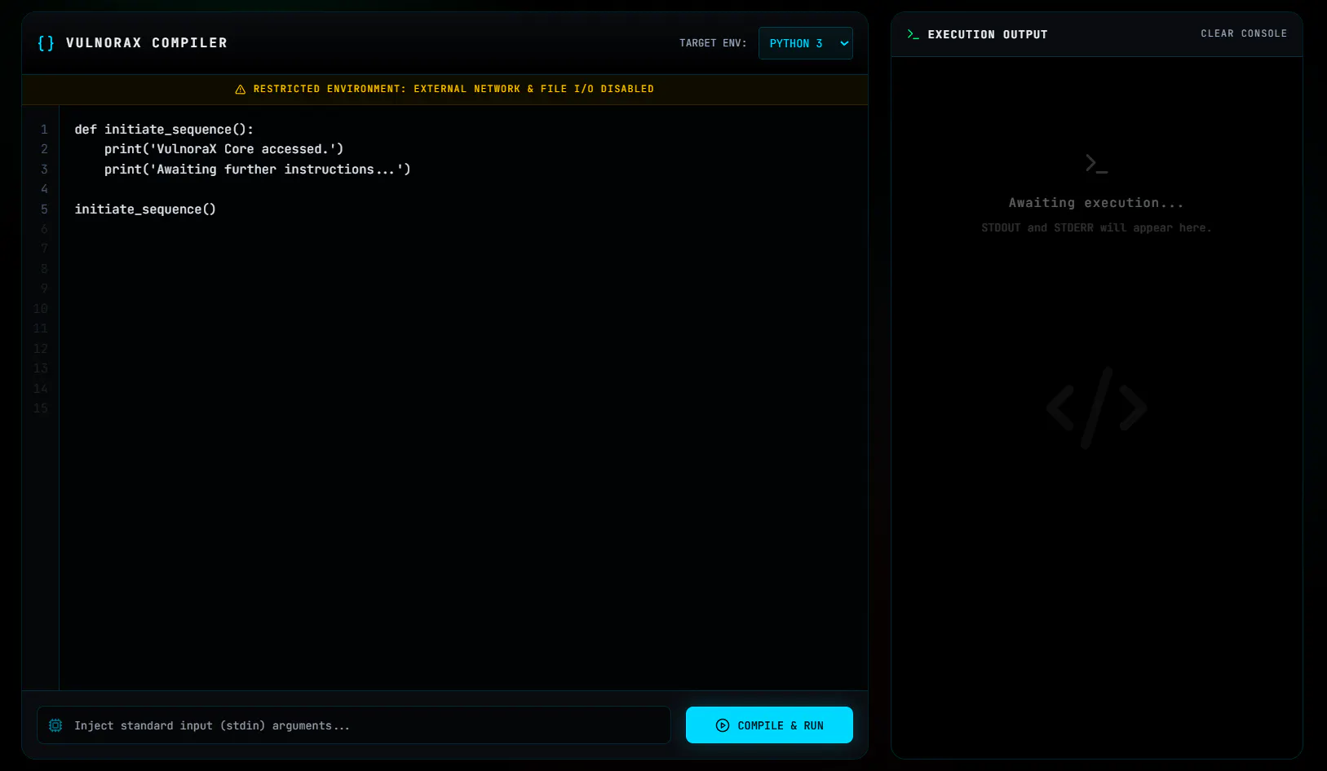Click the curly braces VulnoraX logo icon
This screenshot has height=771, width=1327.
coord(46,43)
